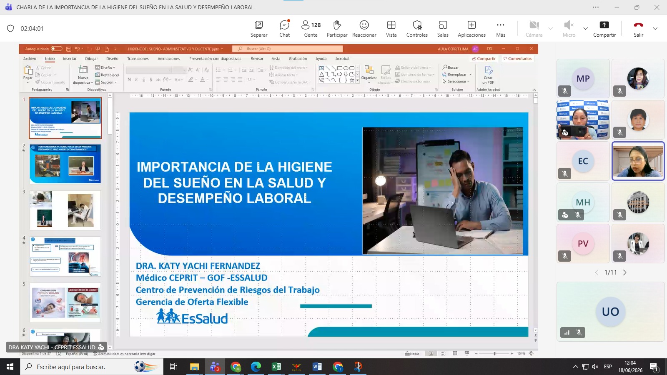Screen dimensions: 667x375
Task: Open the Vista layout options
Action: click(x=391, y=29)
